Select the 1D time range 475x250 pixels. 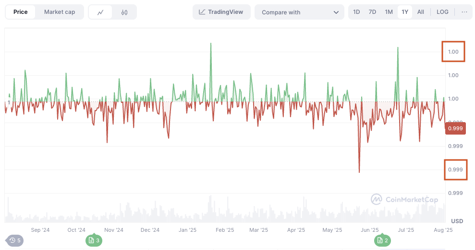(x=356, y=12)
